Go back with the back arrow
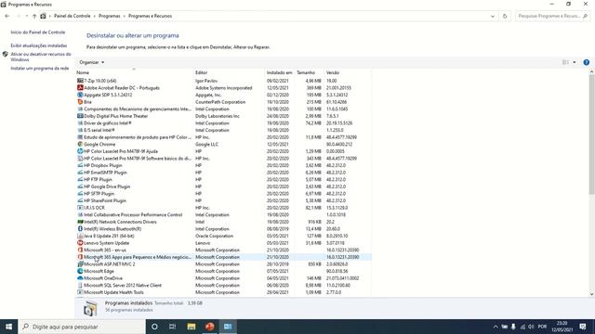Image resolution: width=595 pixels, height=334 pixels. pyautogui.click(x=7, y=16)
